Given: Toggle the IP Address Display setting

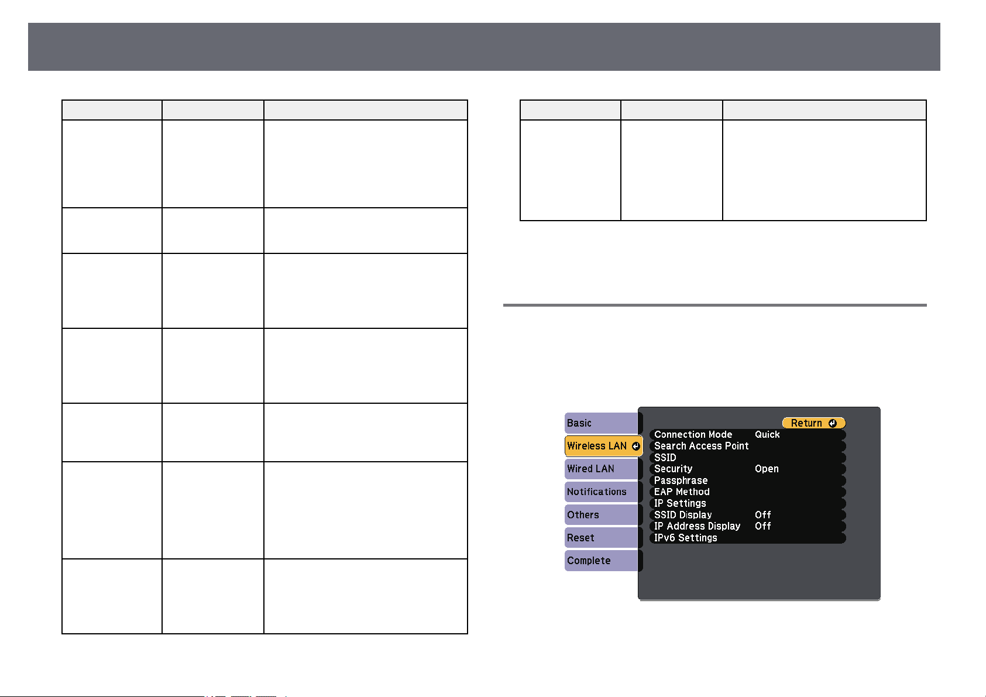Looking at the screenshot, I should [x=748, y=526].
